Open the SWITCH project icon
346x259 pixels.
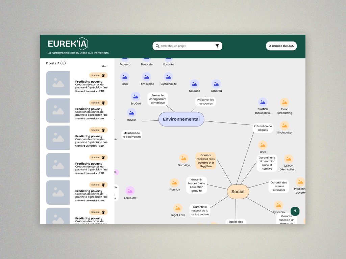pyautogui.click(x=263, y=102)
